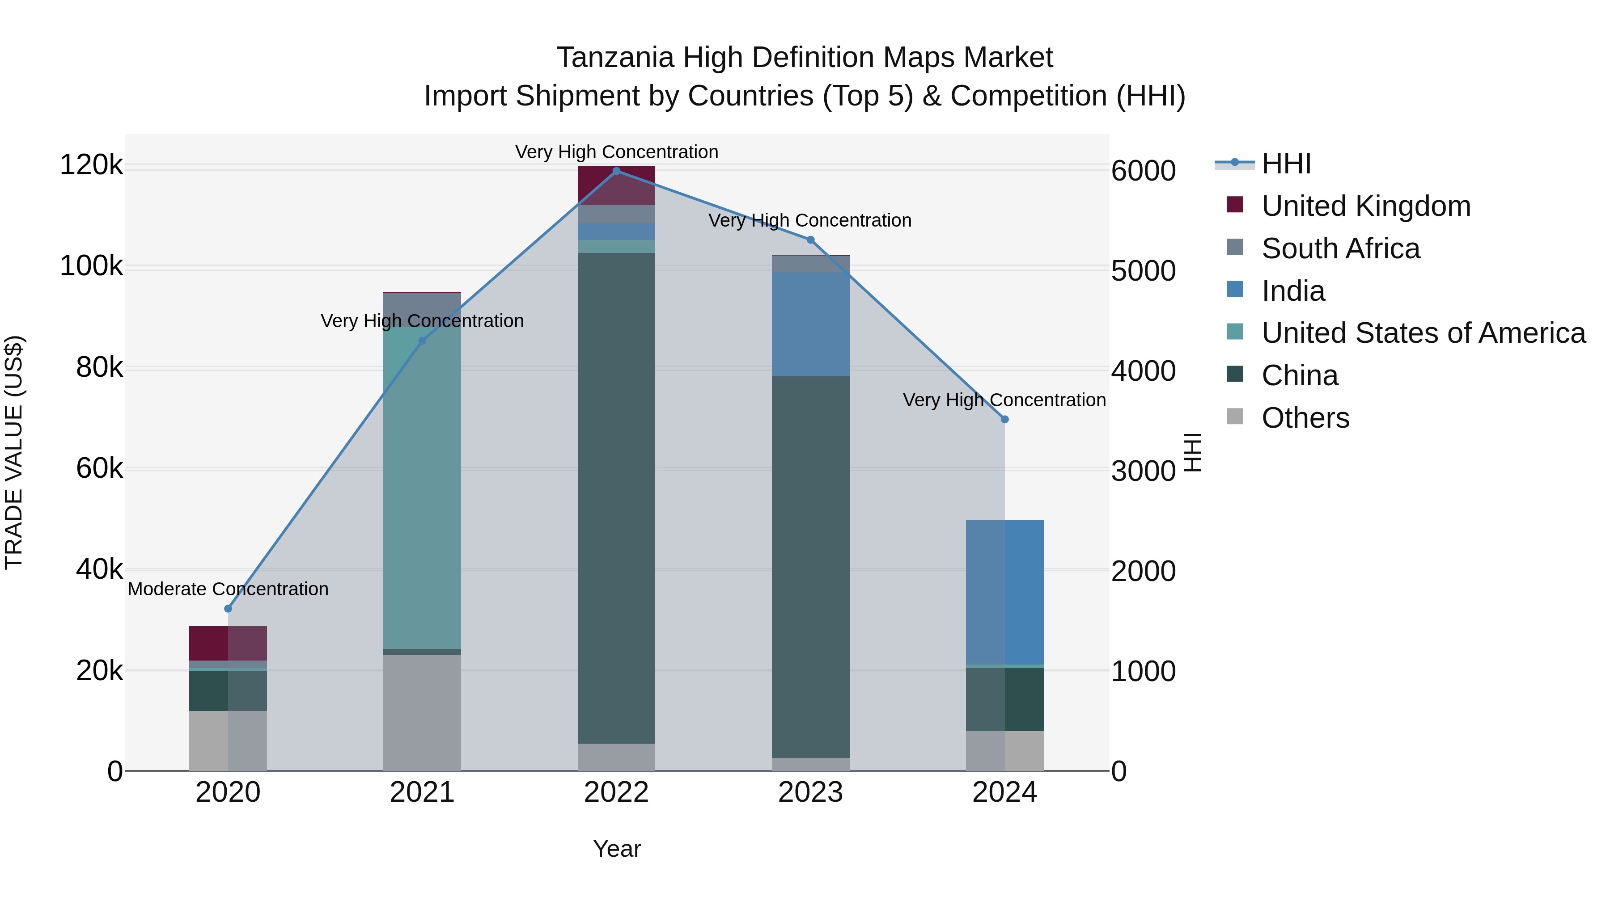The image size is (1610, 905).
Task: Click the chart title Tanzania High Definition Maps Market
Action: coord(805,58)
